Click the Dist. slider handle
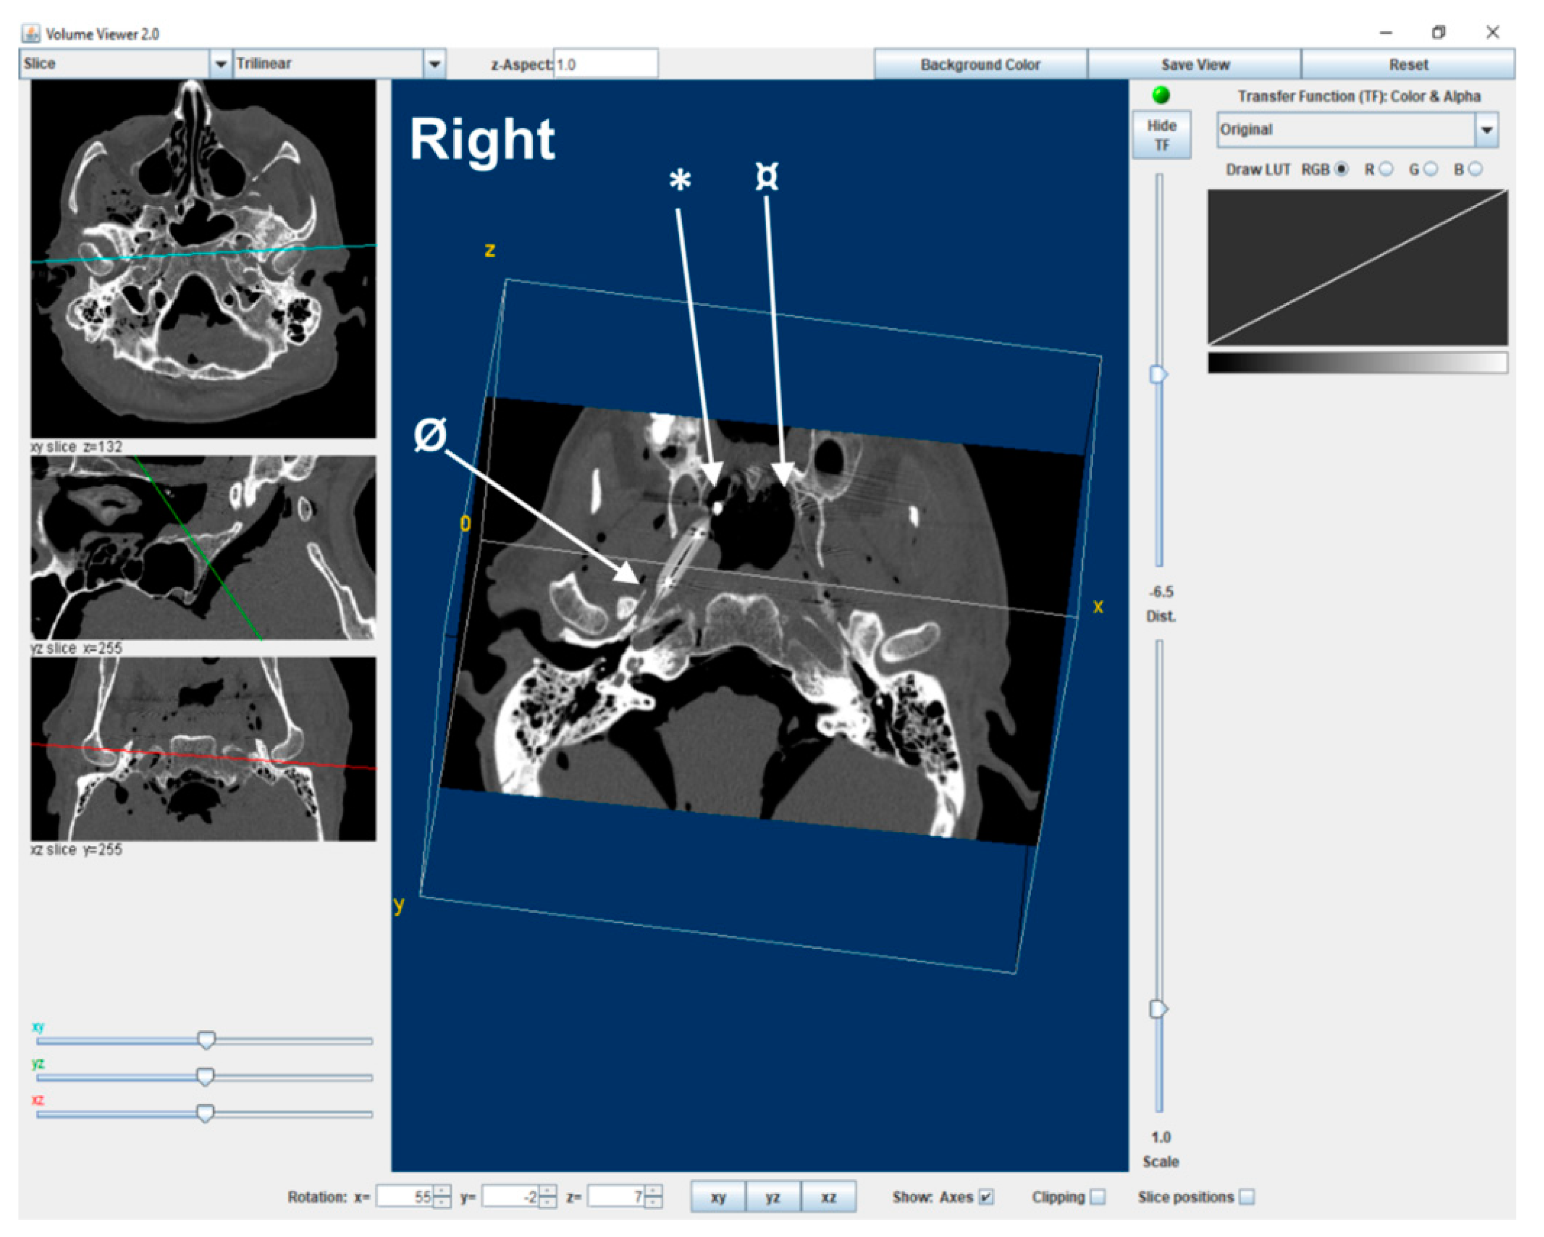The height and width of the screenshot is (1237, 1544). (1158, 375)
